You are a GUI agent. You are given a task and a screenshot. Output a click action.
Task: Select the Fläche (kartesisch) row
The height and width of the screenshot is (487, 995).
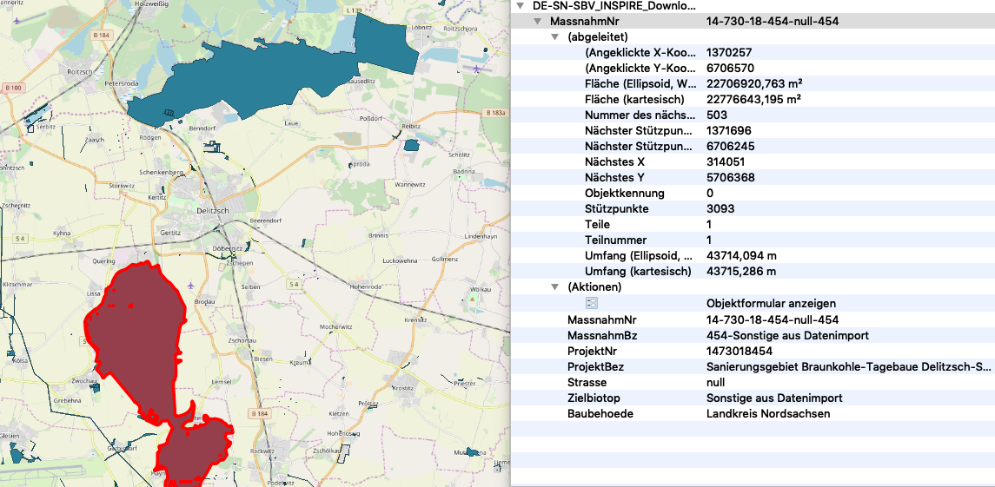pos(753,100)
